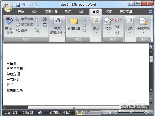The width and height of the screenshot is (155, 116).
Task: Open Word Help question mark icon
Action: click(x=151, y=12)
